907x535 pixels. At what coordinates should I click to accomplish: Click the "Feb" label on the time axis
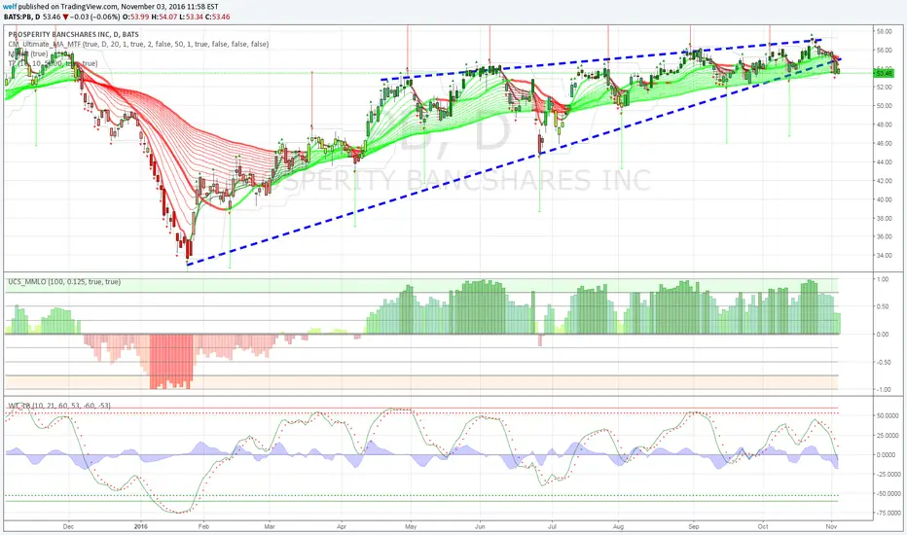[x=203, y=527]
